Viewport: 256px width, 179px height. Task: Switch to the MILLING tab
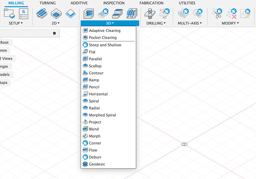tap(16, 3)
